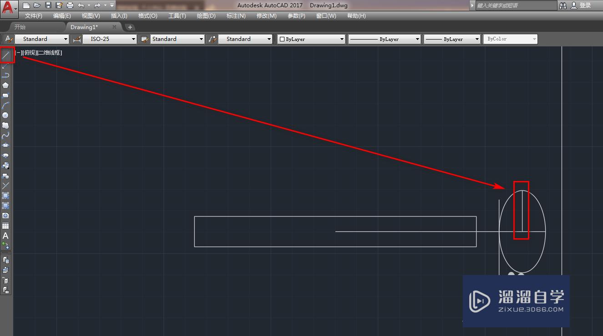Select the Gradient tool
Screen dimensions: 603x336
coord(5,206)
